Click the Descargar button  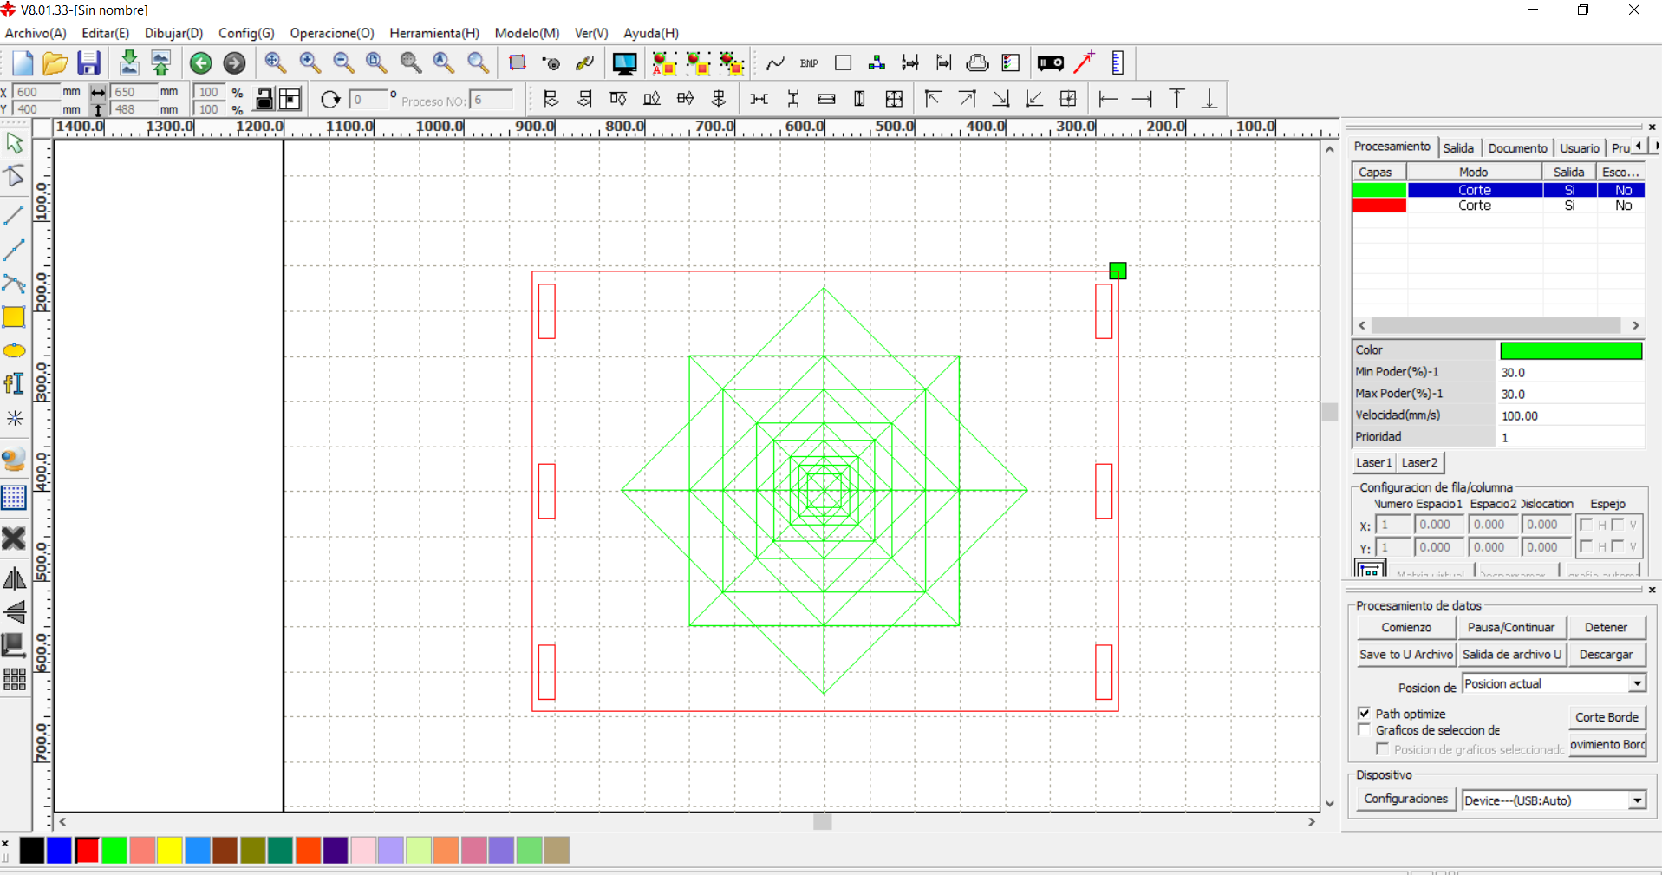click(x=1606, y=655)
